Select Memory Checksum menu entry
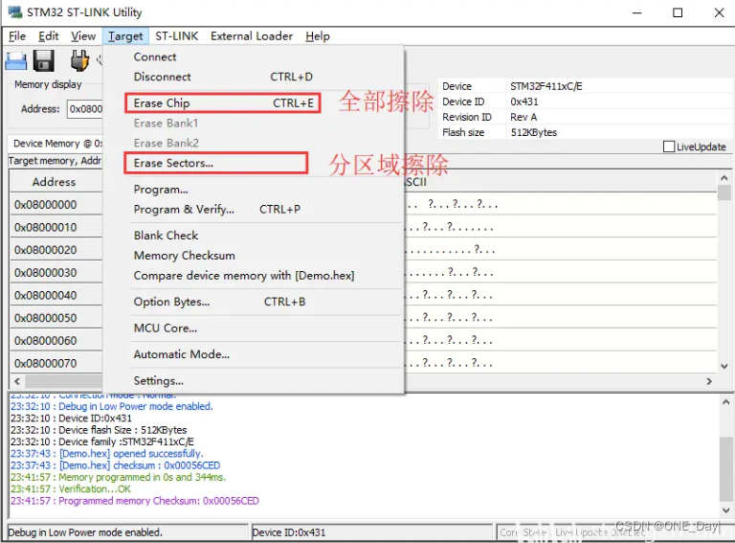735x543 pixels. coord(253,255)
